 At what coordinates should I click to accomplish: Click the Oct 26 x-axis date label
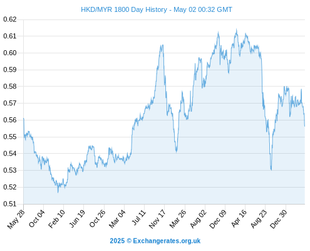click(98, 218)
